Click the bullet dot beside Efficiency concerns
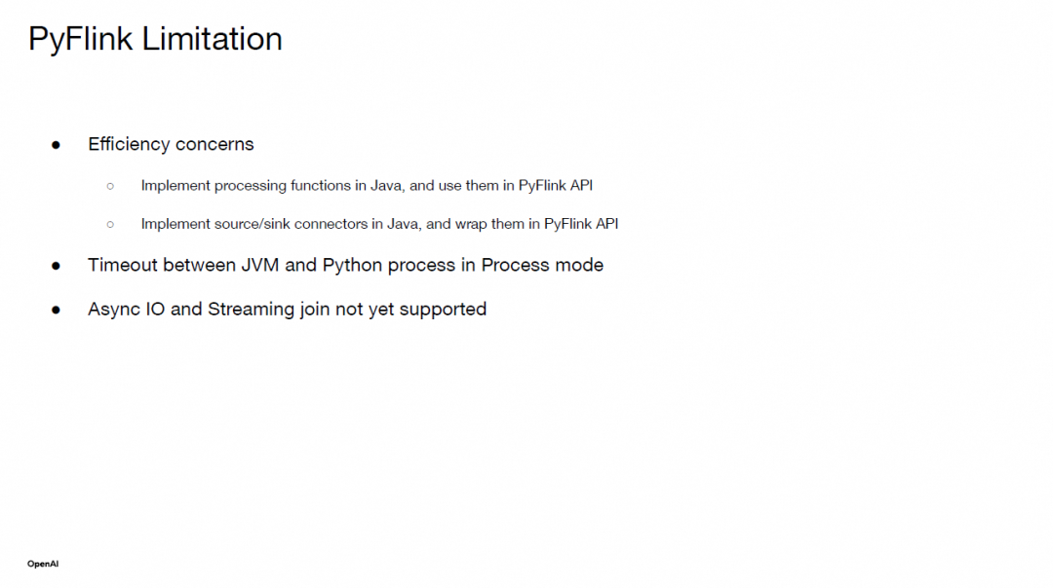Image resolution: width=1053 pixels, height=588 pixels. tap(56, 145)
